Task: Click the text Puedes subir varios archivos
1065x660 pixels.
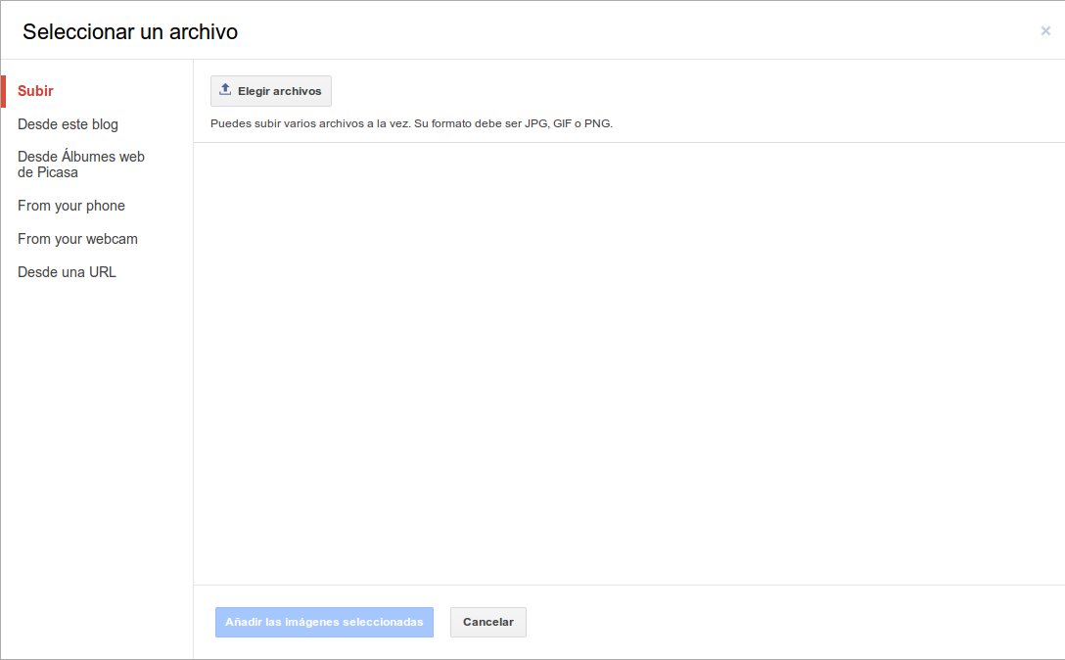Action: coord(294,124)
